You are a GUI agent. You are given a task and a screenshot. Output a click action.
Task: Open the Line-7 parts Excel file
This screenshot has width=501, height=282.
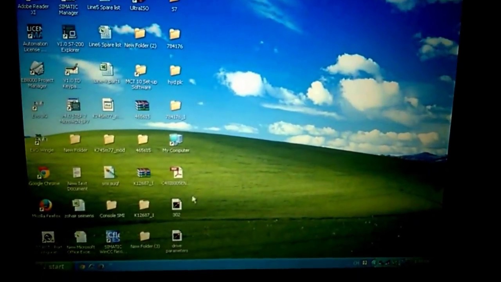[x=106, y=74]
